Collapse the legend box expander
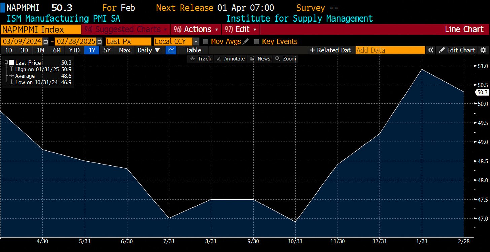Image resolution: width=490 pixels, height=252 pixels. pyautogui.click(x=6, y=62)
